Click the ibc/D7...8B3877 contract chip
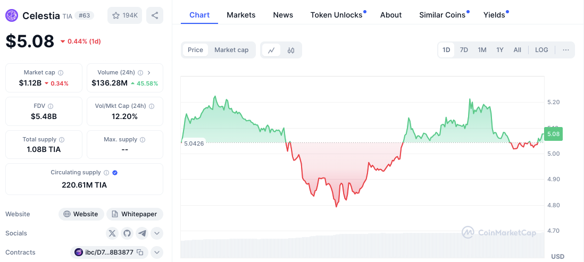584x262 pixels. point(109,252)
